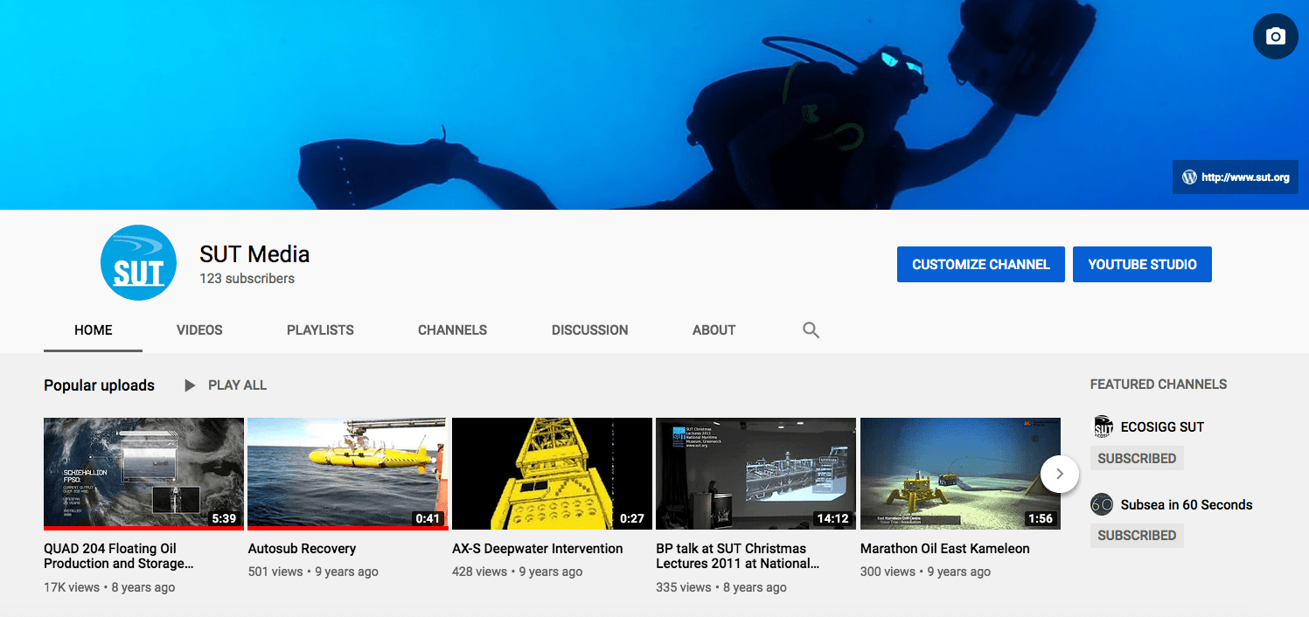Click the Play All triangle icon
This screenshot has height=617, width=1309.
(190, 385)
